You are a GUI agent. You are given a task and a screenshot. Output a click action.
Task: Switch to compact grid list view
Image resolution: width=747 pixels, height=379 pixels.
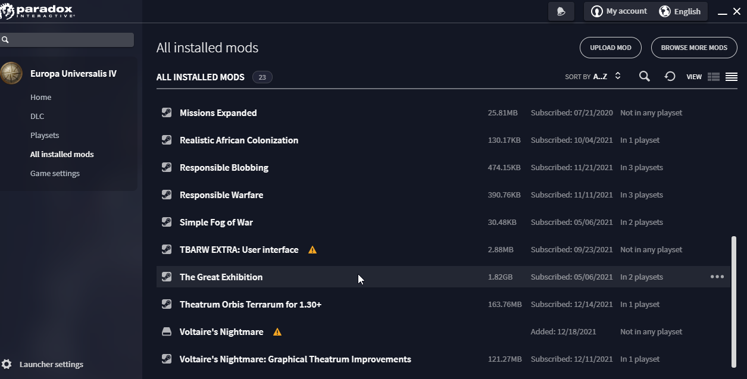pos(714,77)
